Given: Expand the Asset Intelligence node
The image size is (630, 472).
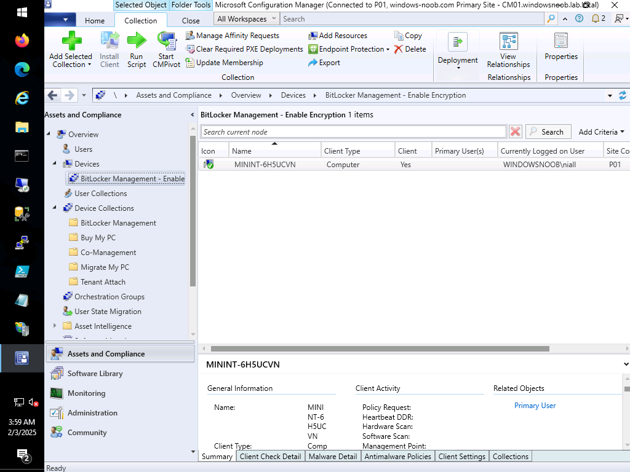Looking at the screenshot, I should pyautogui.click(x=55, y=326).
